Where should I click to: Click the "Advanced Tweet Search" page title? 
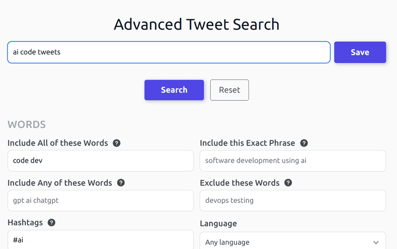(197, 24)
